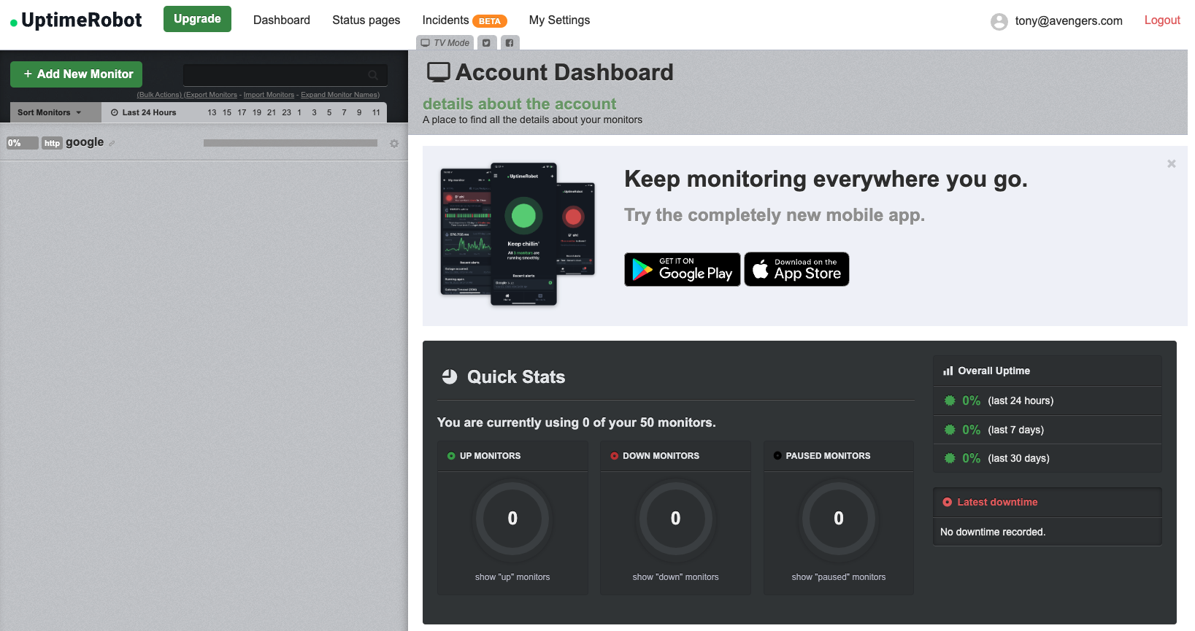1195x631 pixels.
Task: Enable TV Mode
Action: pos(445,43)
